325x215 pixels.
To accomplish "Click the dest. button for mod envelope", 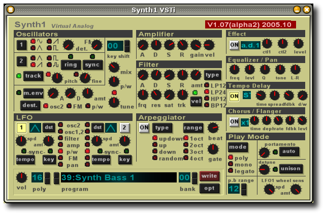I will pyautogui.click(x=30, y=105).
